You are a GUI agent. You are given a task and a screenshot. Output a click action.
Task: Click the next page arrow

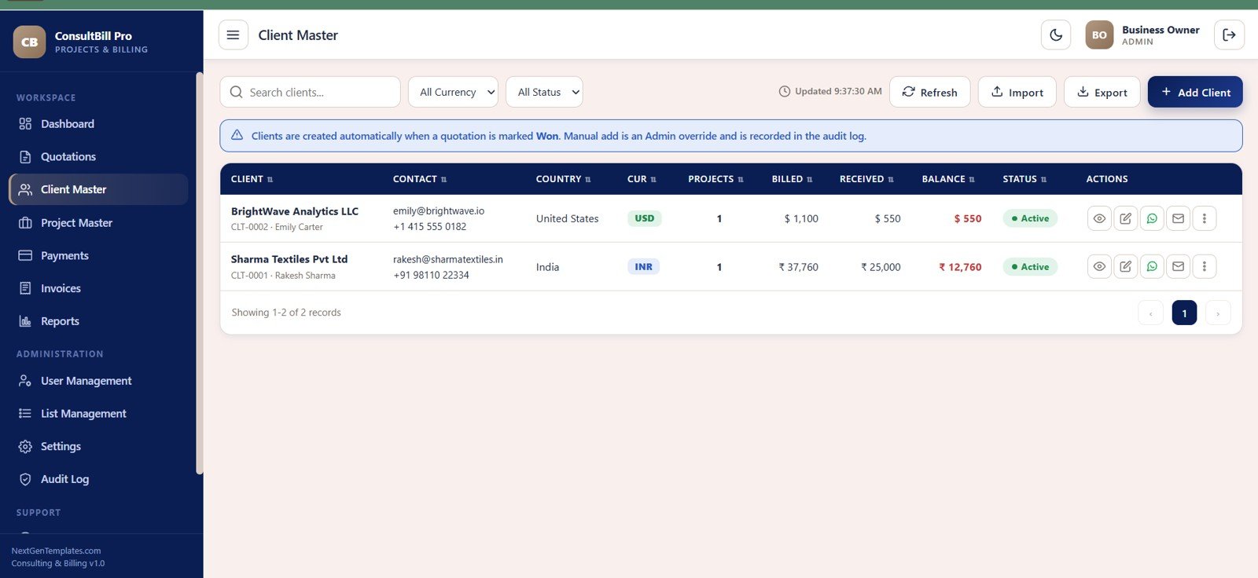[1218, 313]
